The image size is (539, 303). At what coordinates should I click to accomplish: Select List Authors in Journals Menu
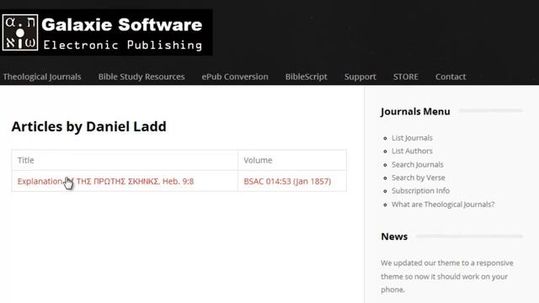[x=412, y=151]
